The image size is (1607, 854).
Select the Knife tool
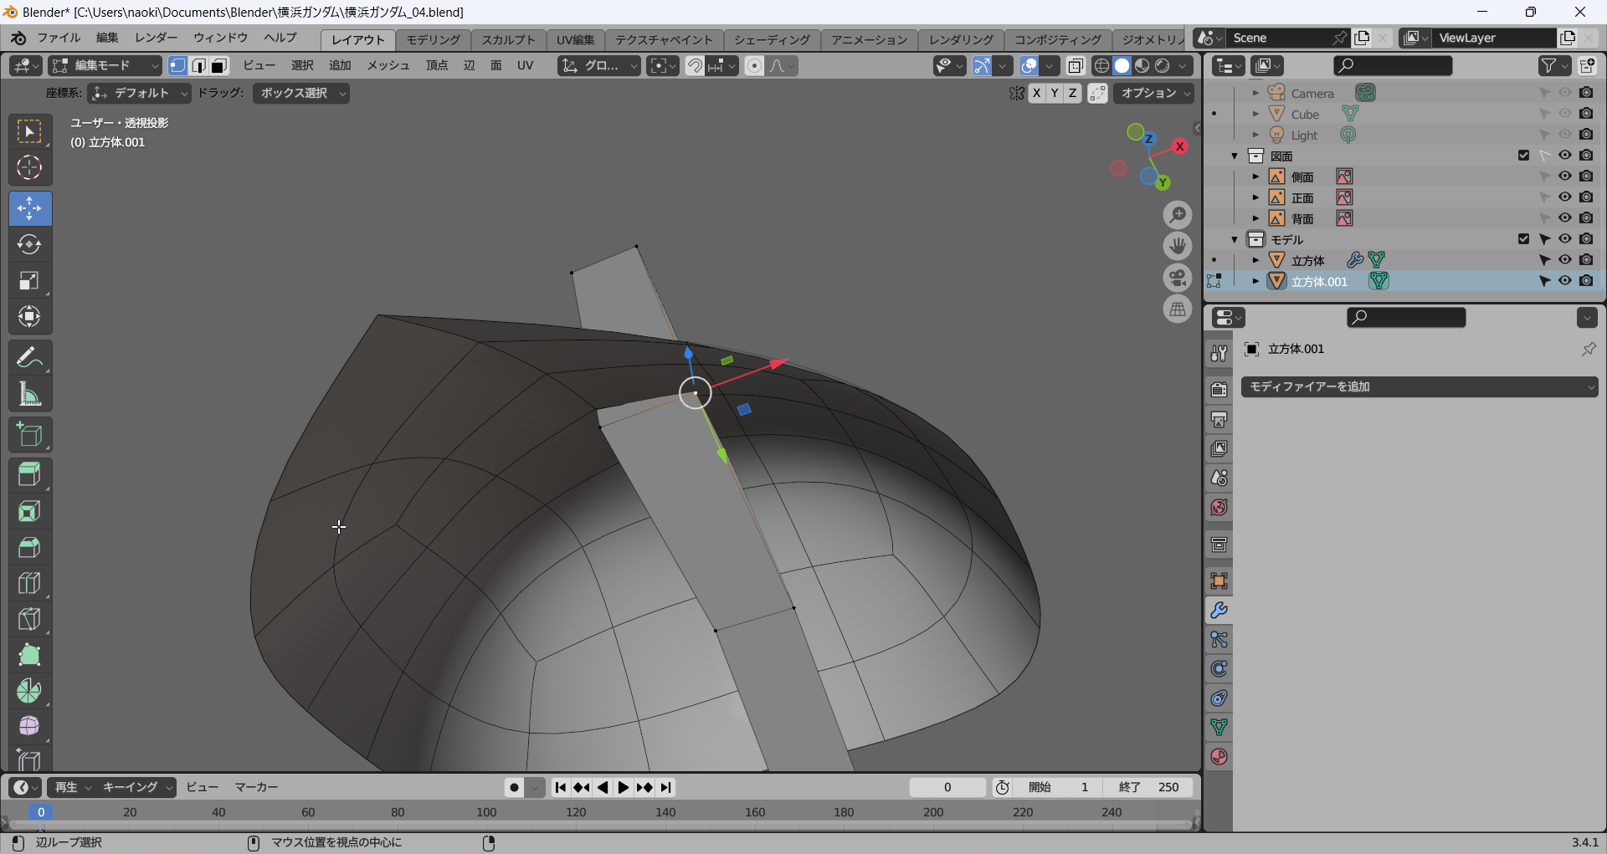coord(29,619)
